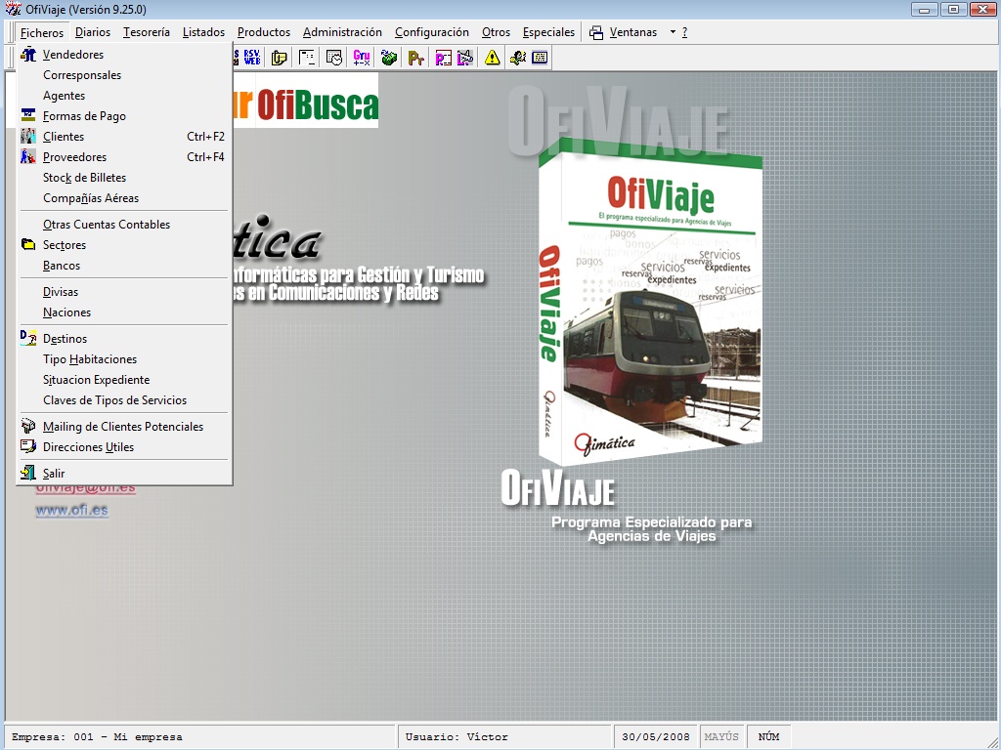Click the OfiViaje product box image
1001x750 pixels.
[650, 308]
